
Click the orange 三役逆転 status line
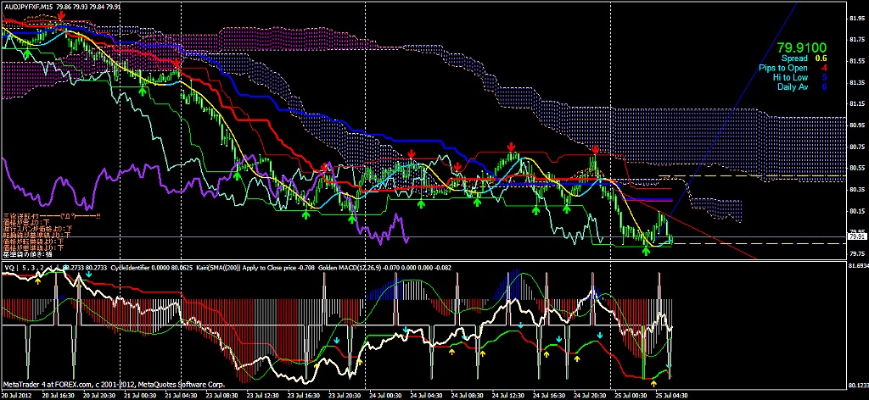coord(52,216)
